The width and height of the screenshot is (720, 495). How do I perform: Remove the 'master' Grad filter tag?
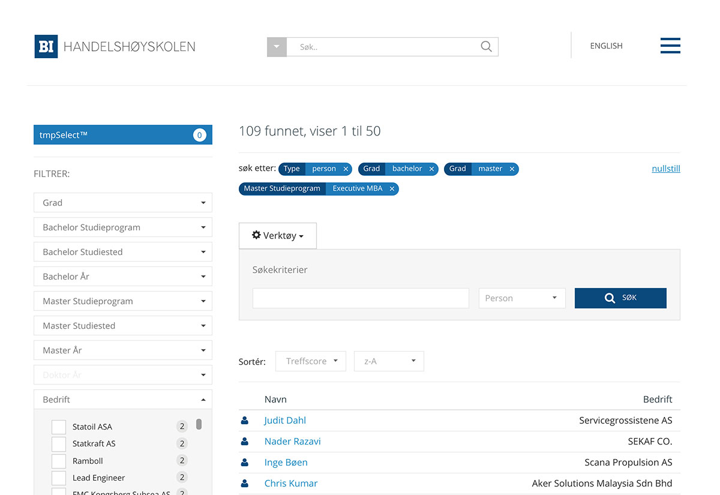click(512, 169)
